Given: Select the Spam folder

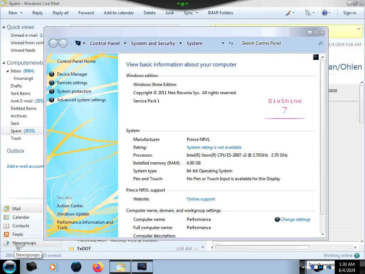Looking at the screenshot, I should [x=22, y=131].
